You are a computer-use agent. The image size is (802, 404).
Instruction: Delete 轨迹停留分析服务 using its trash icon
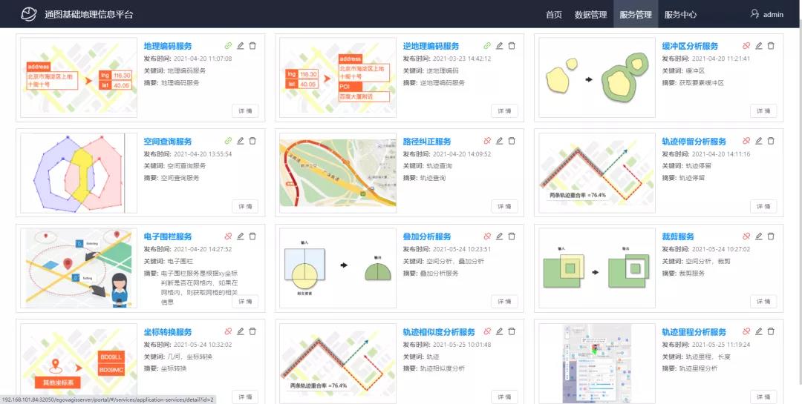coord(770,141)
